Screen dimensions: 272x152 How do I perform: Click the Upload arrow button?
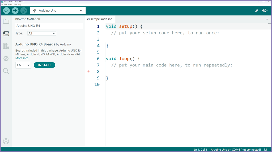tap(15, 11)
